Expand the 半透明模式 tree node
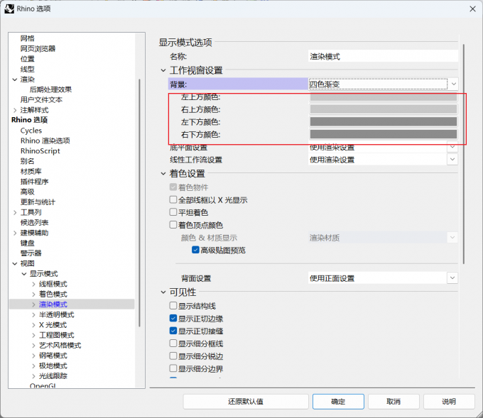Image resolution: width=483 pixels, height=418 pixels. coord(33,314)
